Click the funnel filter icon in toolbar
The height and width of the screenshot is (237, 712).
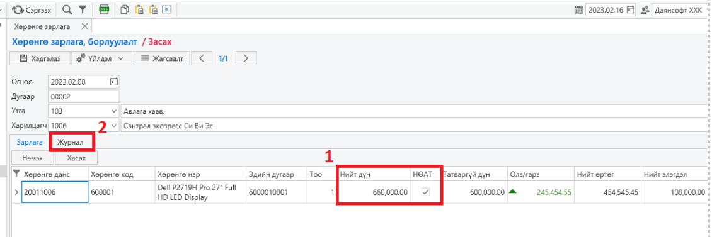pyautogui.click(x=82, y=9)
